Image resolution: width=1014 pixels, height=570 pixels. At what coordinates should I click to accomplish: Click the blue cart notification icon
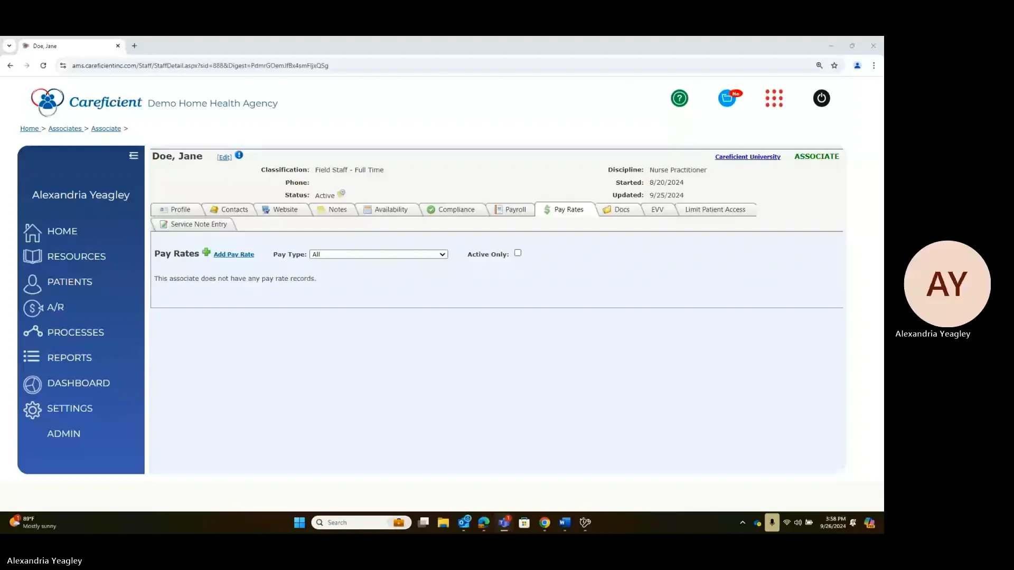pyautogui.click(x=728, y=98)
